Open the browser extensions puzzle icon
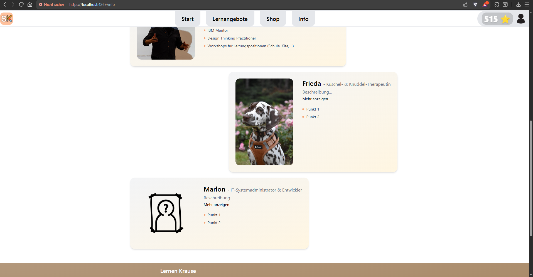This screenshot has height=277, width=533. (497, 4)
